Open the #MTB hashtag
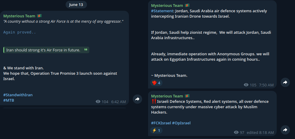The width and height of the screenshot is (295, 139). point(9,100)
